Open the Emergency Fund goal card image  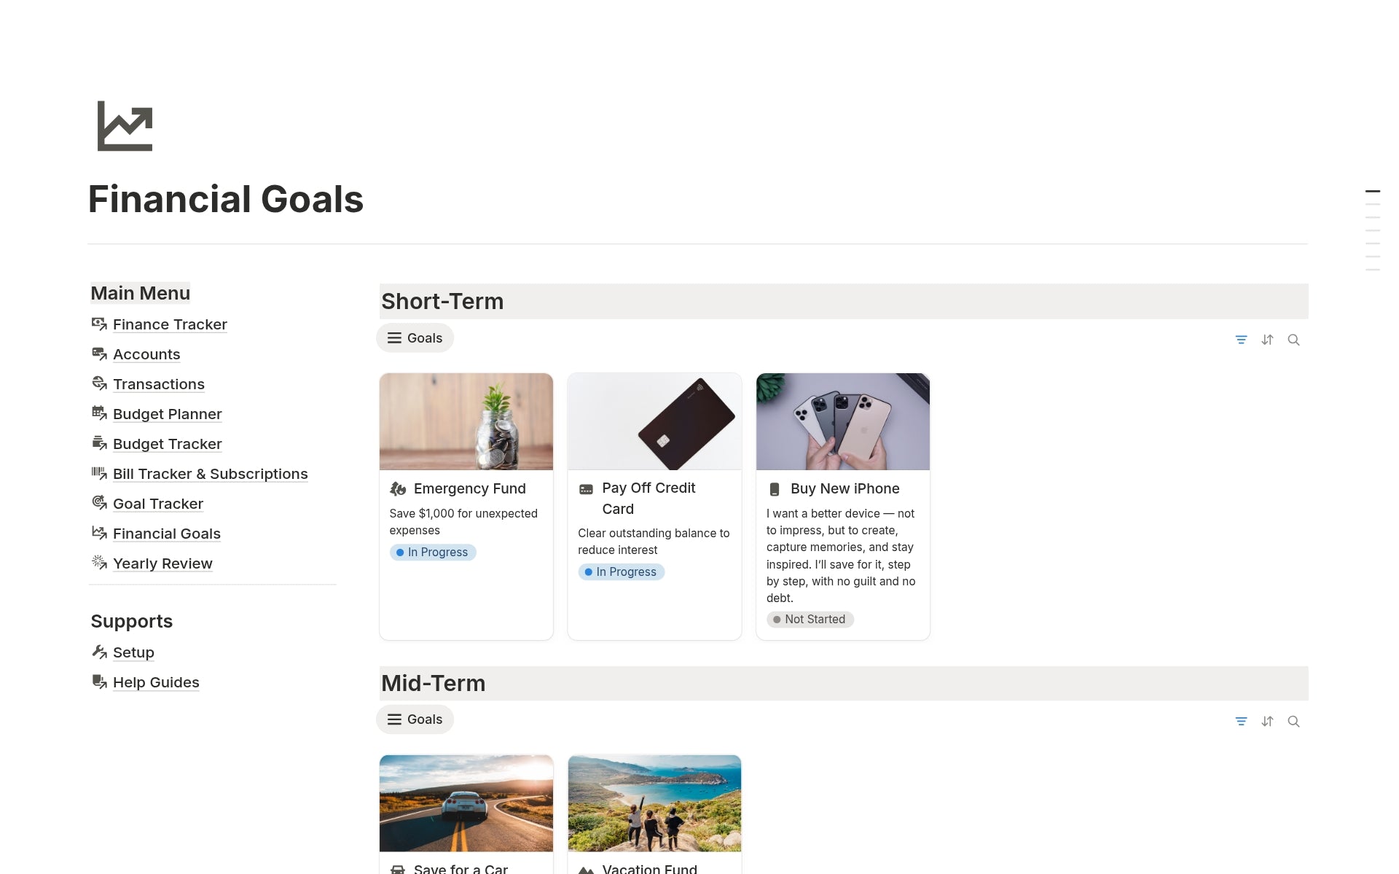466,421
